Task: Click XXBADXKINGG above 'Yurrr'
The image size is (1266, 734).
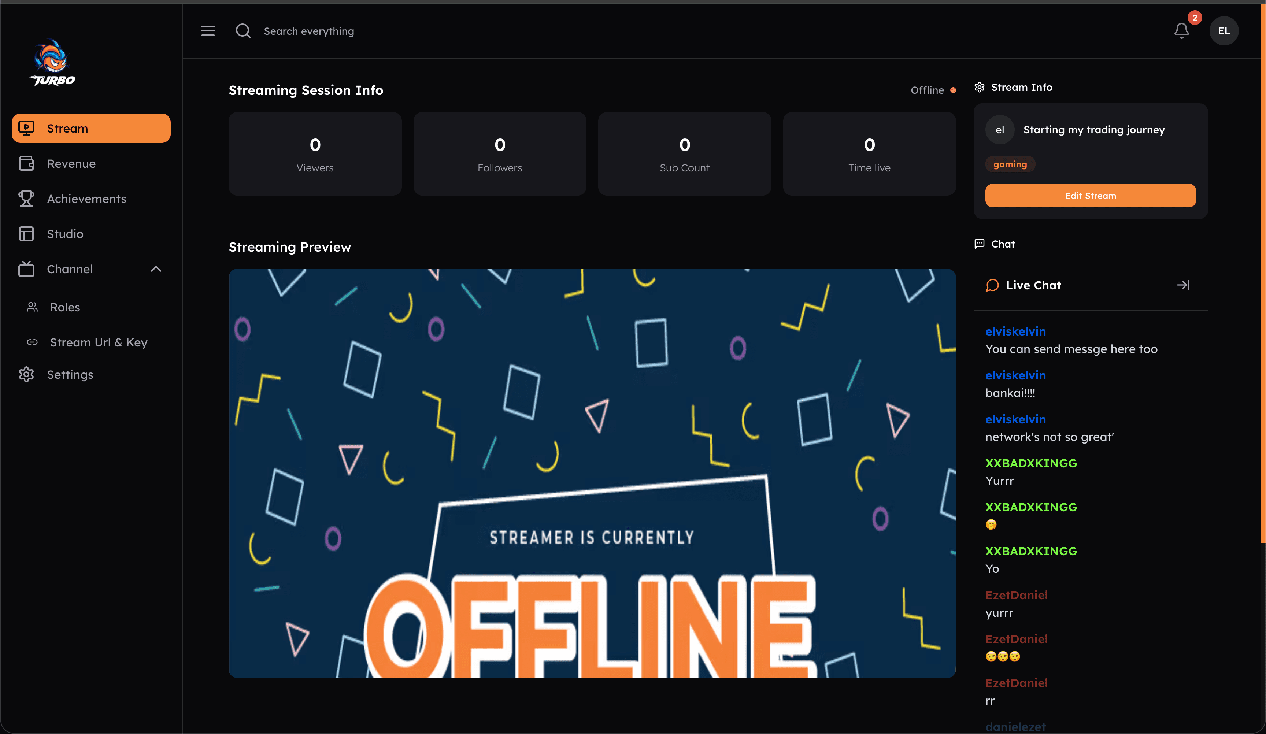Action: click(1031, 463)
